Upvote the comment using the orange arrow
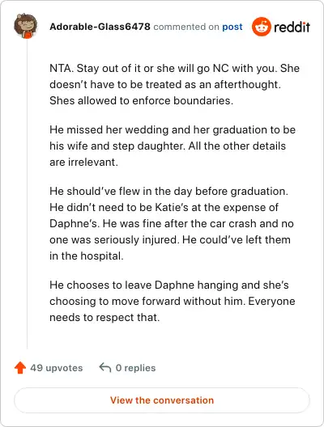The height and width of the screenshot is (427, 324). pyautogui.click(x=20, y=368)
